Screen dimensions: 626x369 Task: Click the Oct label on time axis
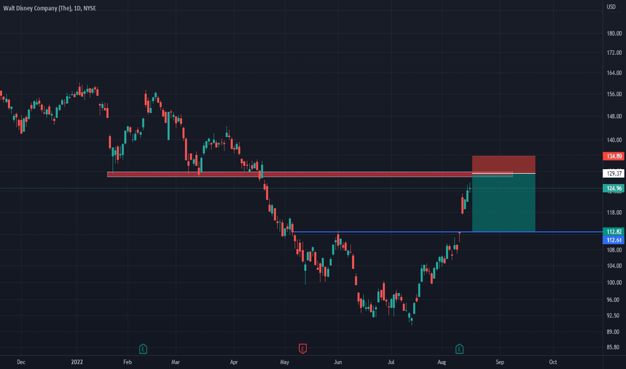(553, 362)
